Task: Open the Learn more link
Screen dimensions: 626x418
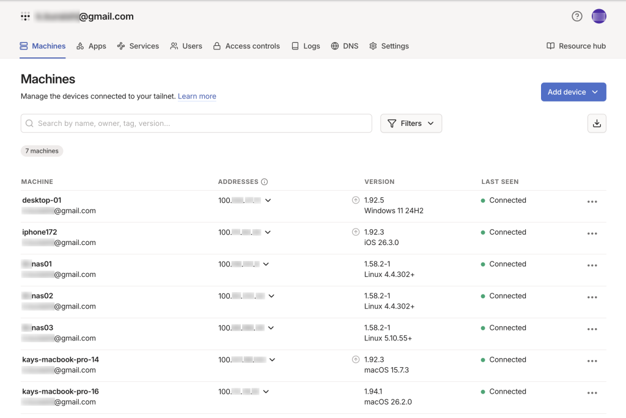Action: click(197, 97)
